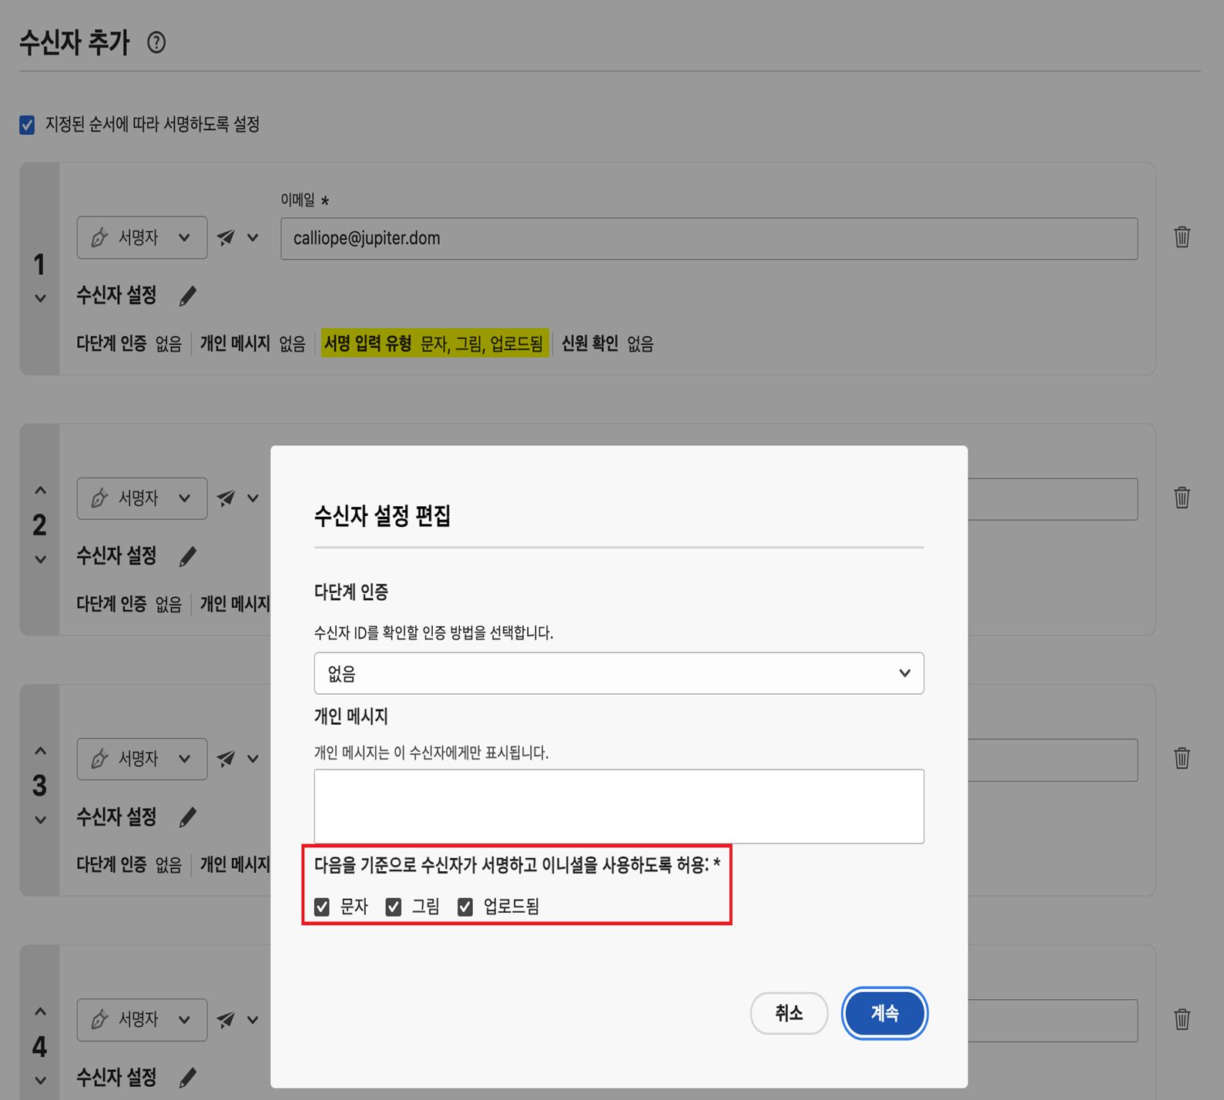
Task: Move recipient 2 down with arrow
Action: click(x=40, y=559)
